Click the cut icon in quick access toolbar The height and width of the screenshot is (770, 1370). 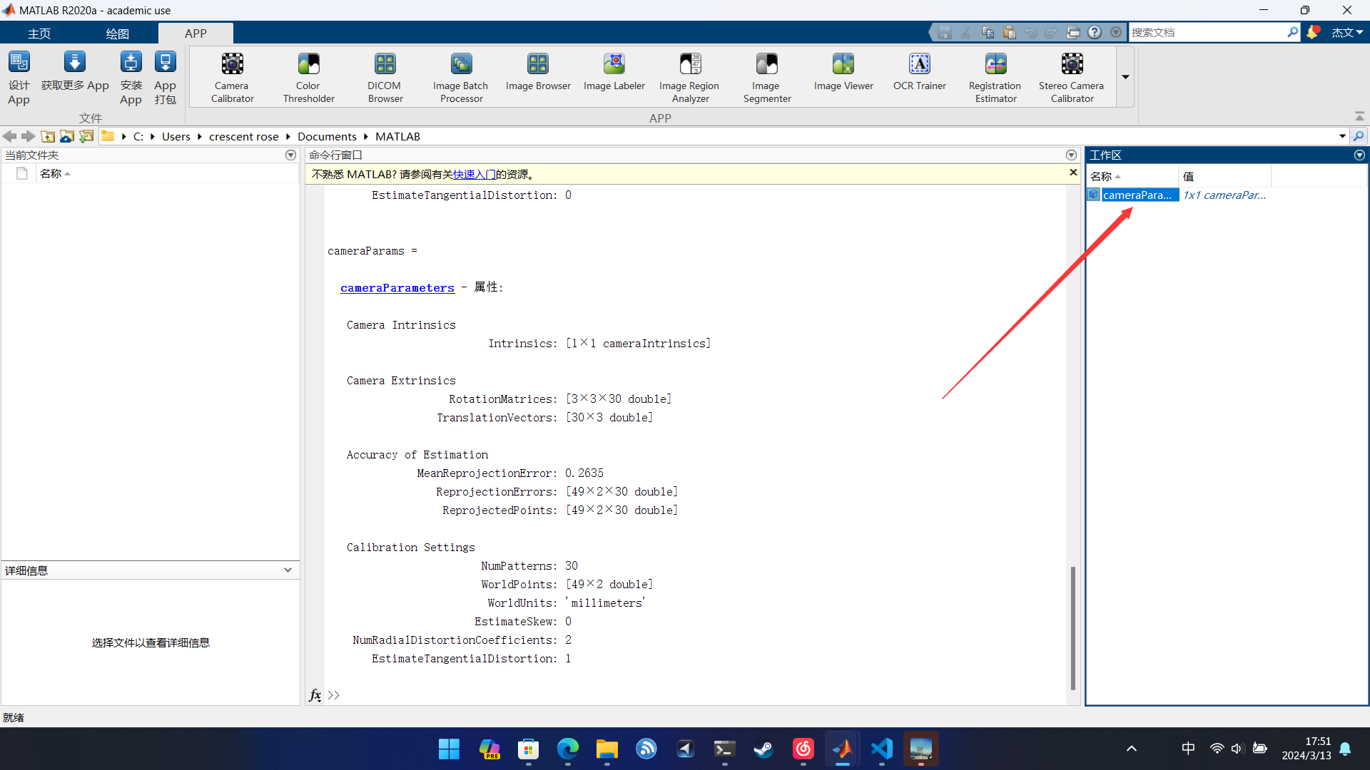[966, 32]
